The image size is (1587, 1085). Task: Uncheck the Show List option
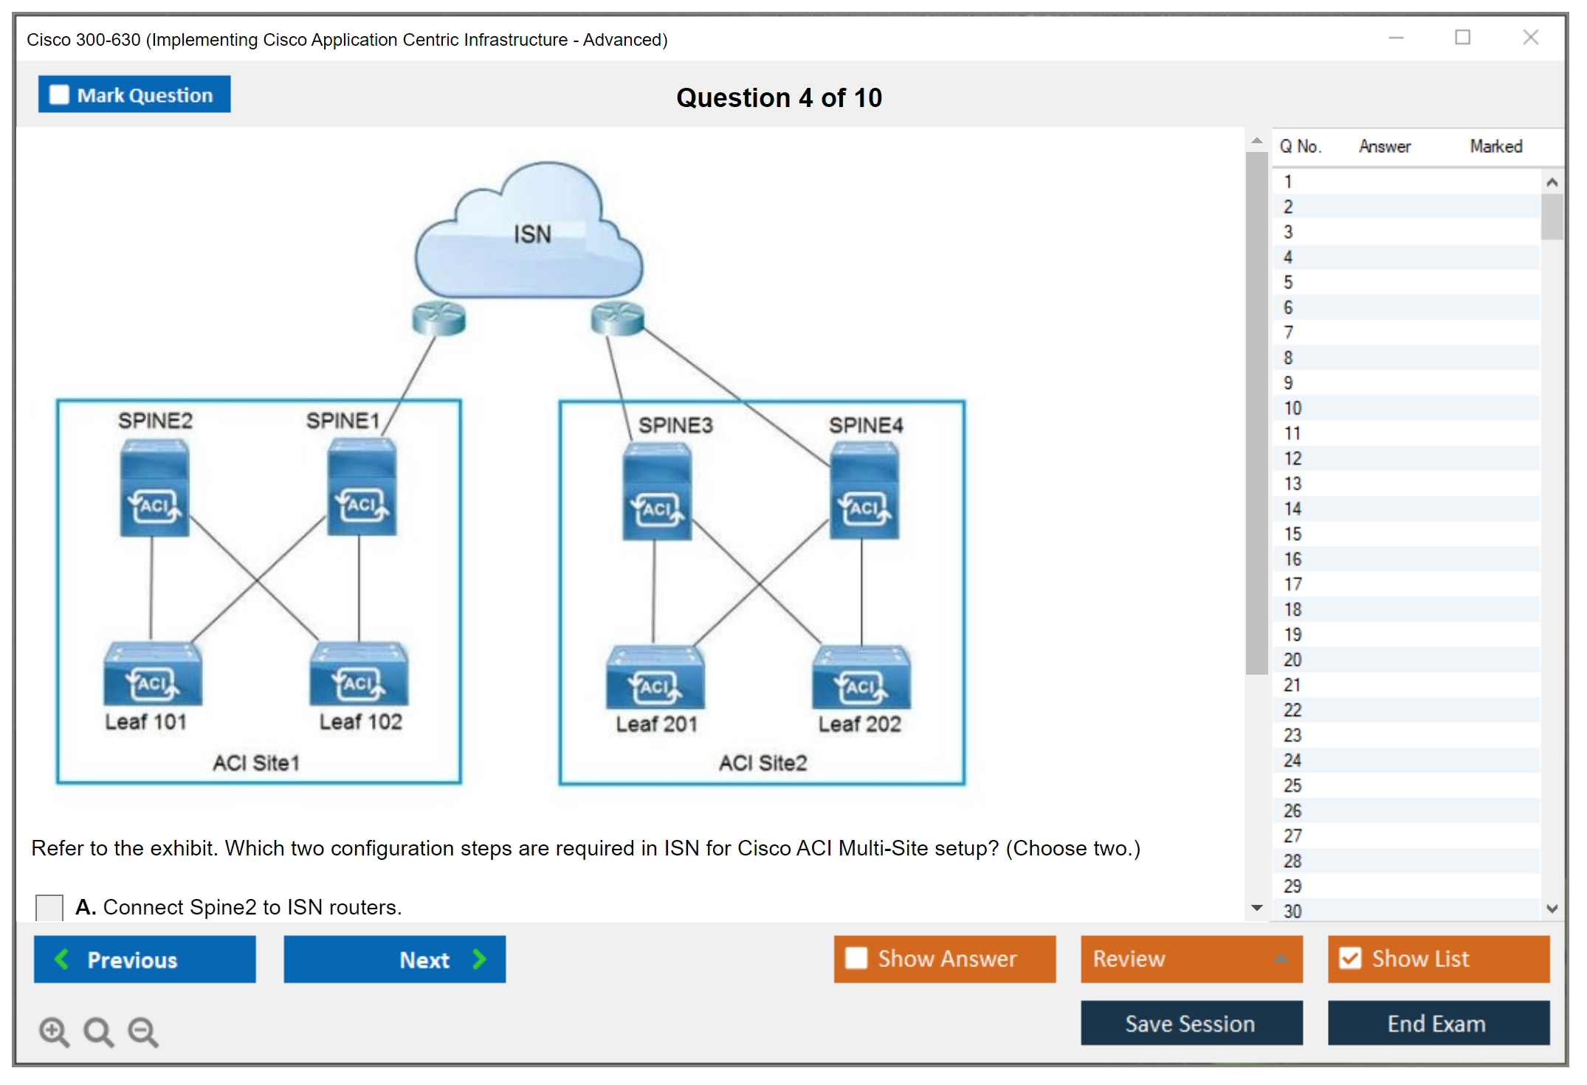click(x=1350, y=959)
